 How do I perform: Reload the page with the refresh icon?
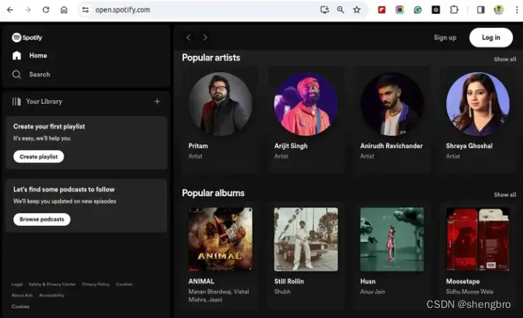click(x=46, y=9)
